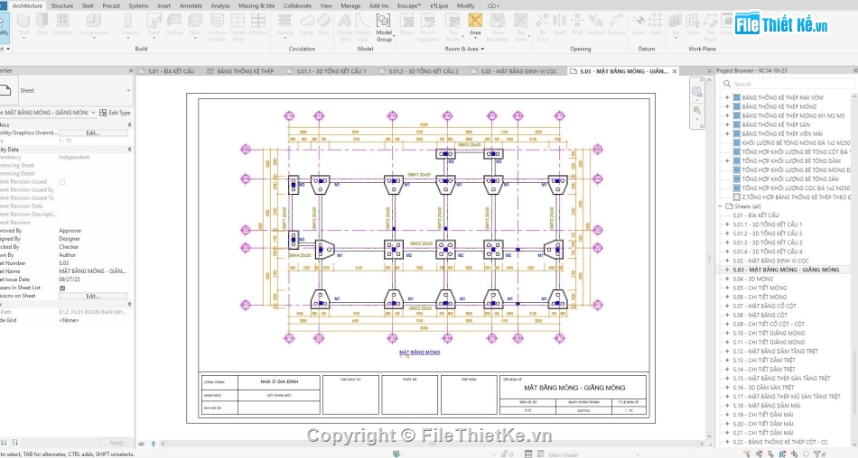The height and width of the screenshot is (458, 858).
Task: Select the Grid datum tool
Action: (x=655, y=24)
